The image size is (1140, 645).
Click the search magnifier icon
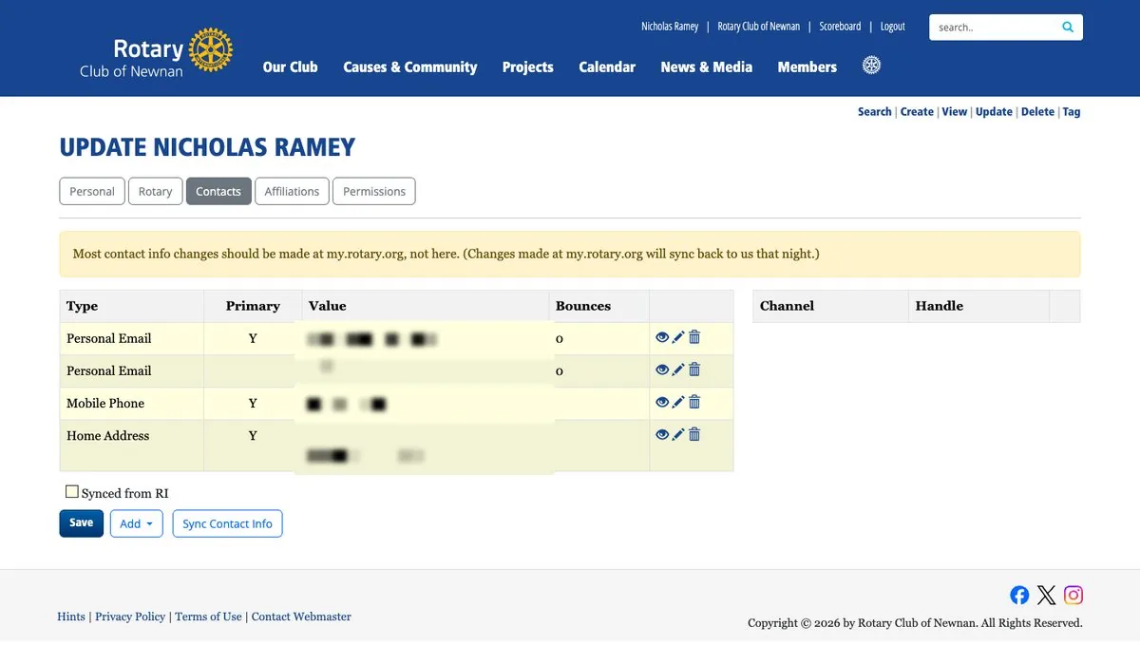(x=1068, y=28)
